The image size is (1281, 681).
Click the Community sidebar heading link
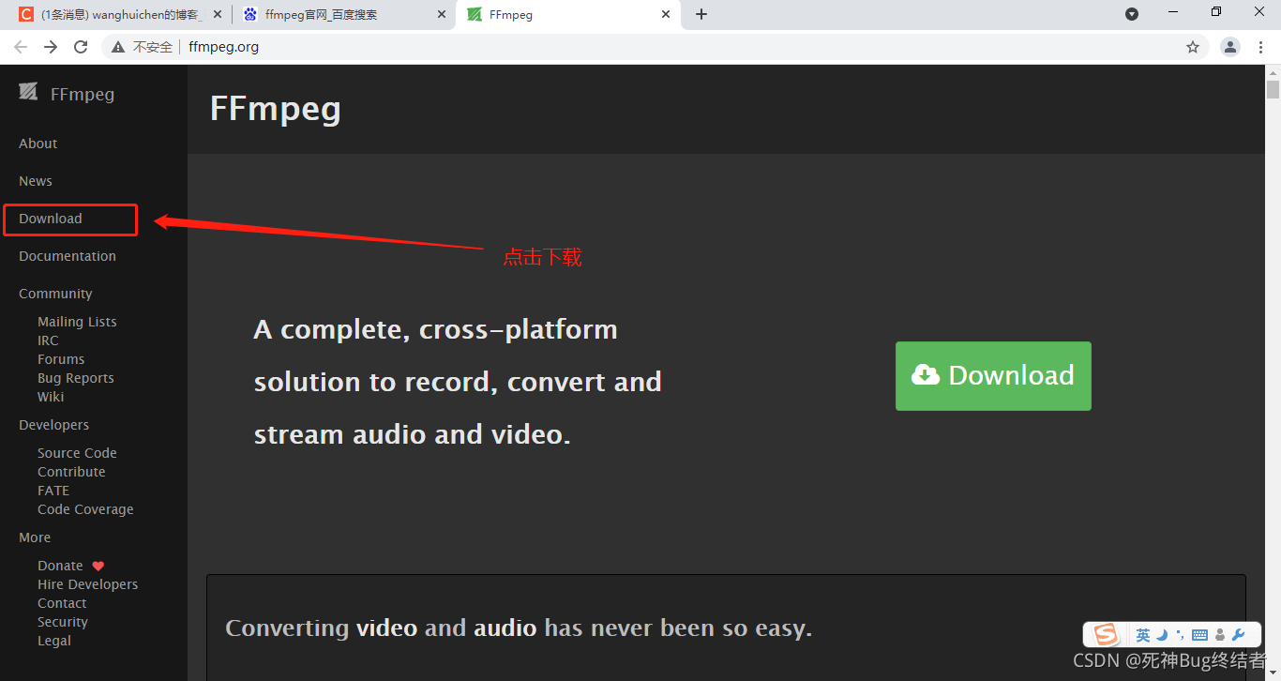pos(55,294)
